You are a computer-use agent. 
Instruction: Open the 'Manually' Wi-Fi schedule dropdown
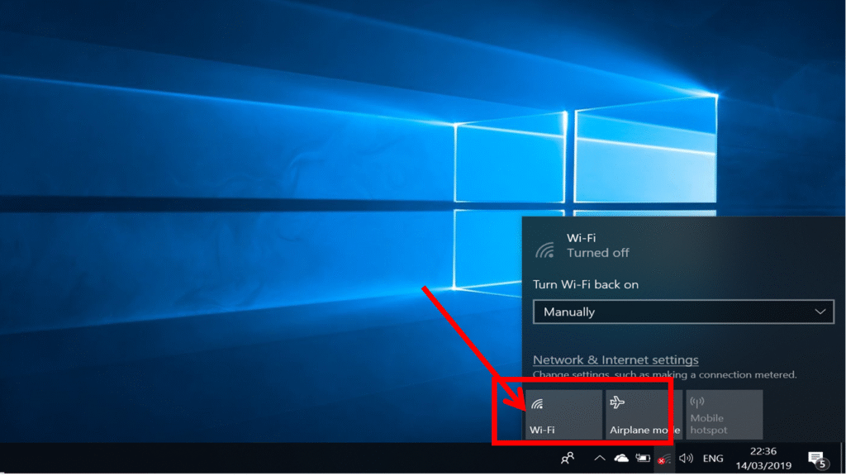(x=683, y=312)
